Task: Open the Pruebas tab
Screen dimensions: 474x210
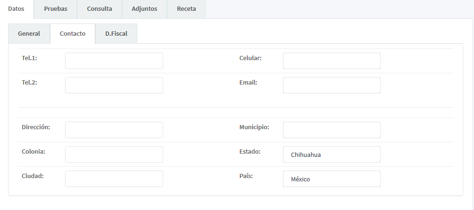Action: [56, 9]
